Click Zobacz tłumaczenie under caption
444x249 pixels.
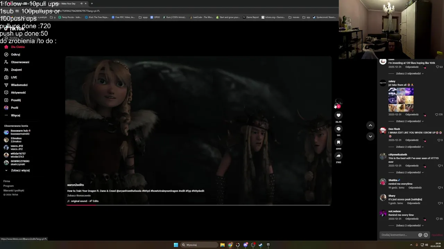79,196
